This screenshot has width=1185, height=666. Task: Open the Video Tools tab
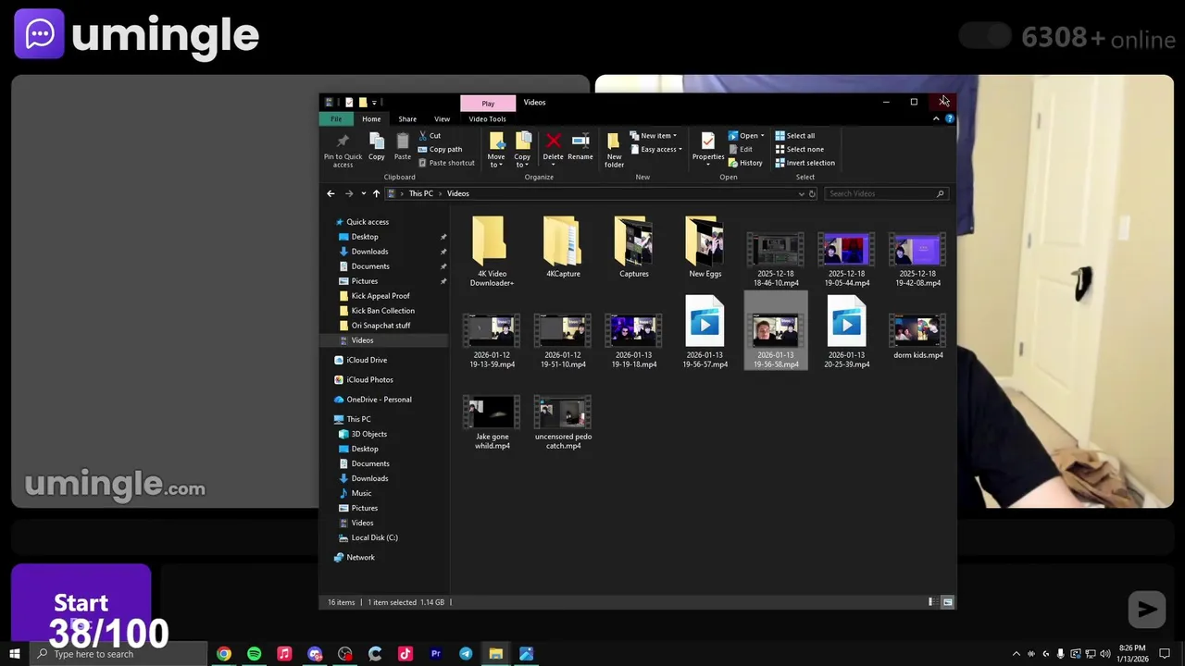487,118
